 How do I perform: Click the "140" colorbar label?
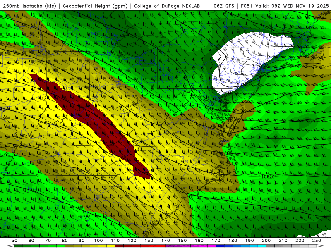pos(165,241)
